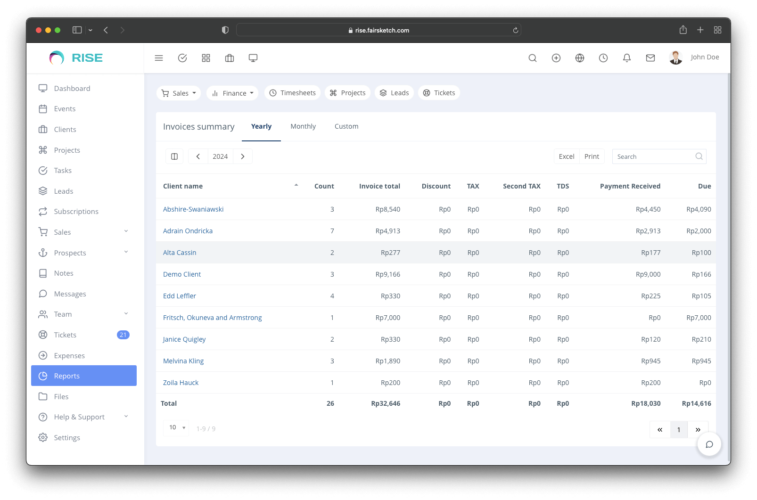This screenshot has height=500, width=757.
Task: Toggle column visibility button beside year selector
Action: (x=174, y=156)
